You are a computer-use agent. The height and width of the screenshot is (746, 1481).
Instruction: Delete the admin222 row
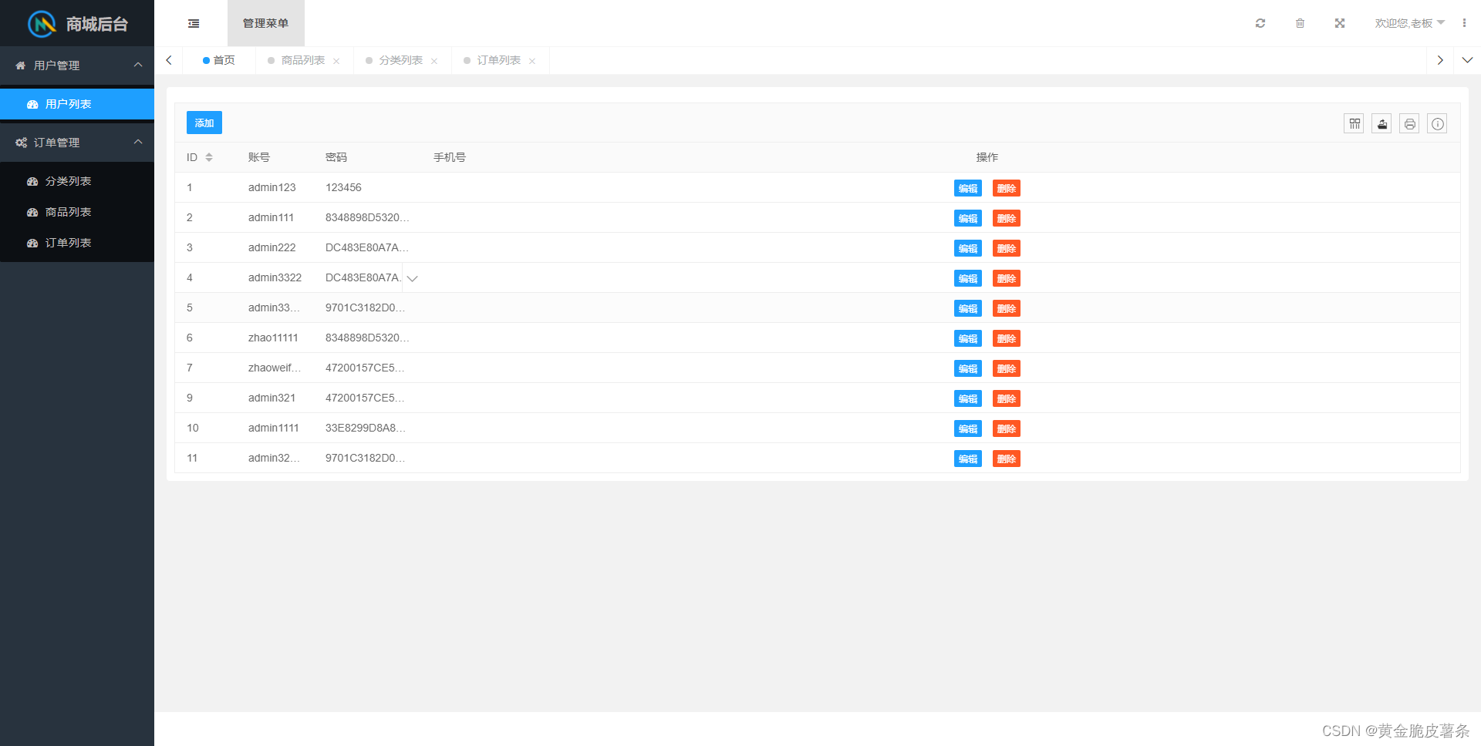click(x=1007, y=248)
